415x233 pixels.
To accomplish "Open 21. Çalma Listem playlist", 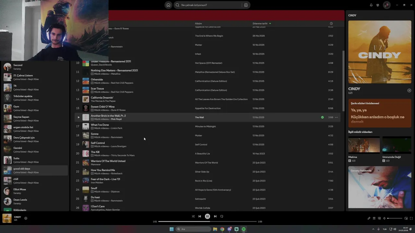I will coord(35,77).
